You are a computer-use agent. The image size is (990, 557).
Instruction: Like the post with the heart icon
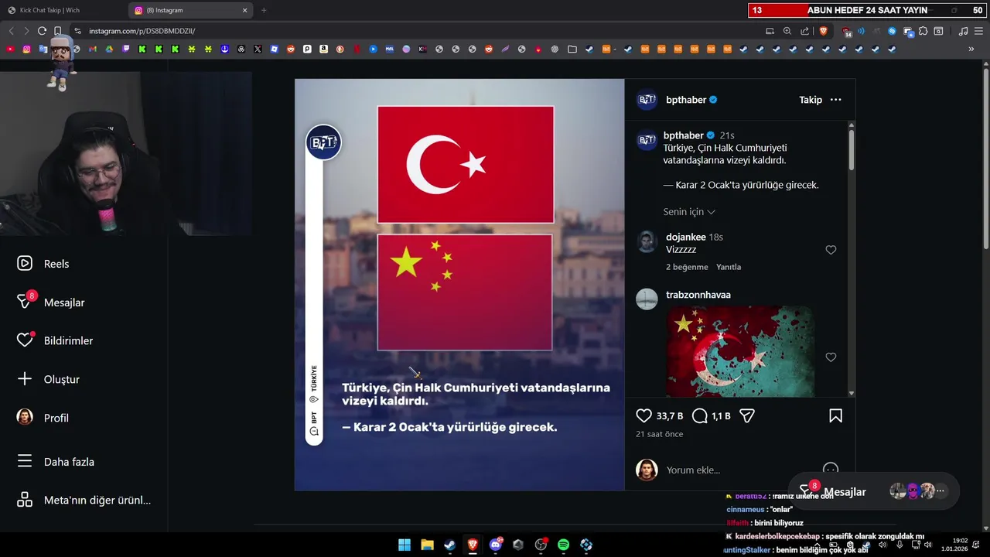(643, 415)
